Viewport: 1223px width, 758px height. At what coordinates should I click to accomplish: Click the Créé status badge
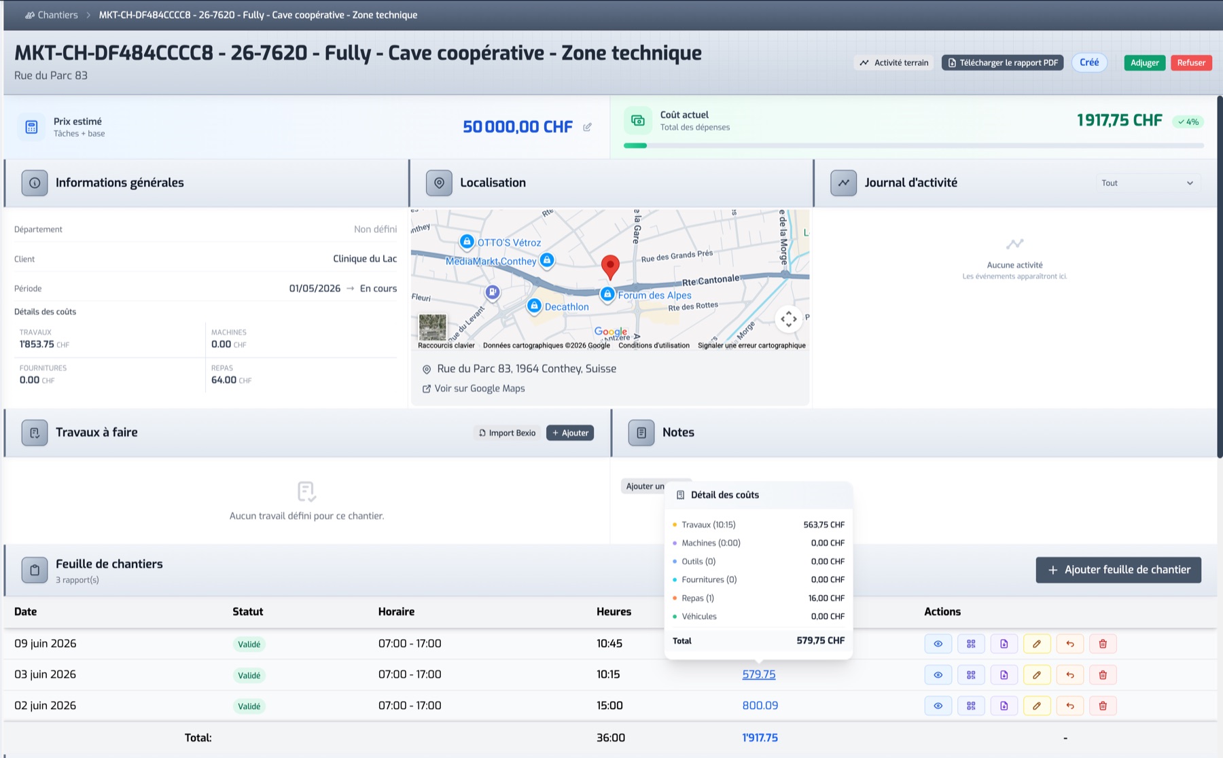click(x=1089, y=62)
